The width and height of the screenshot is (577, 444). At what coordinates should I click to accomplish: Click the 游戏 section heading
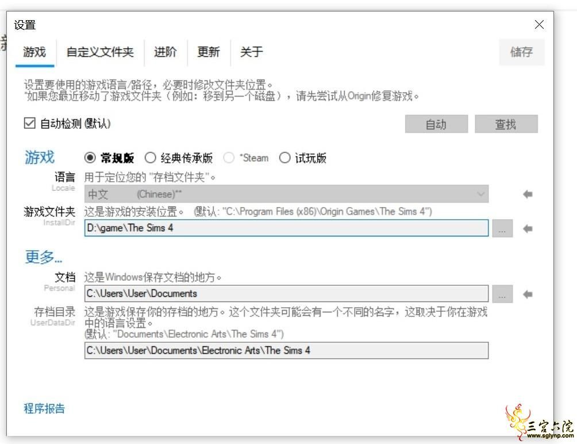click(40, 158)
